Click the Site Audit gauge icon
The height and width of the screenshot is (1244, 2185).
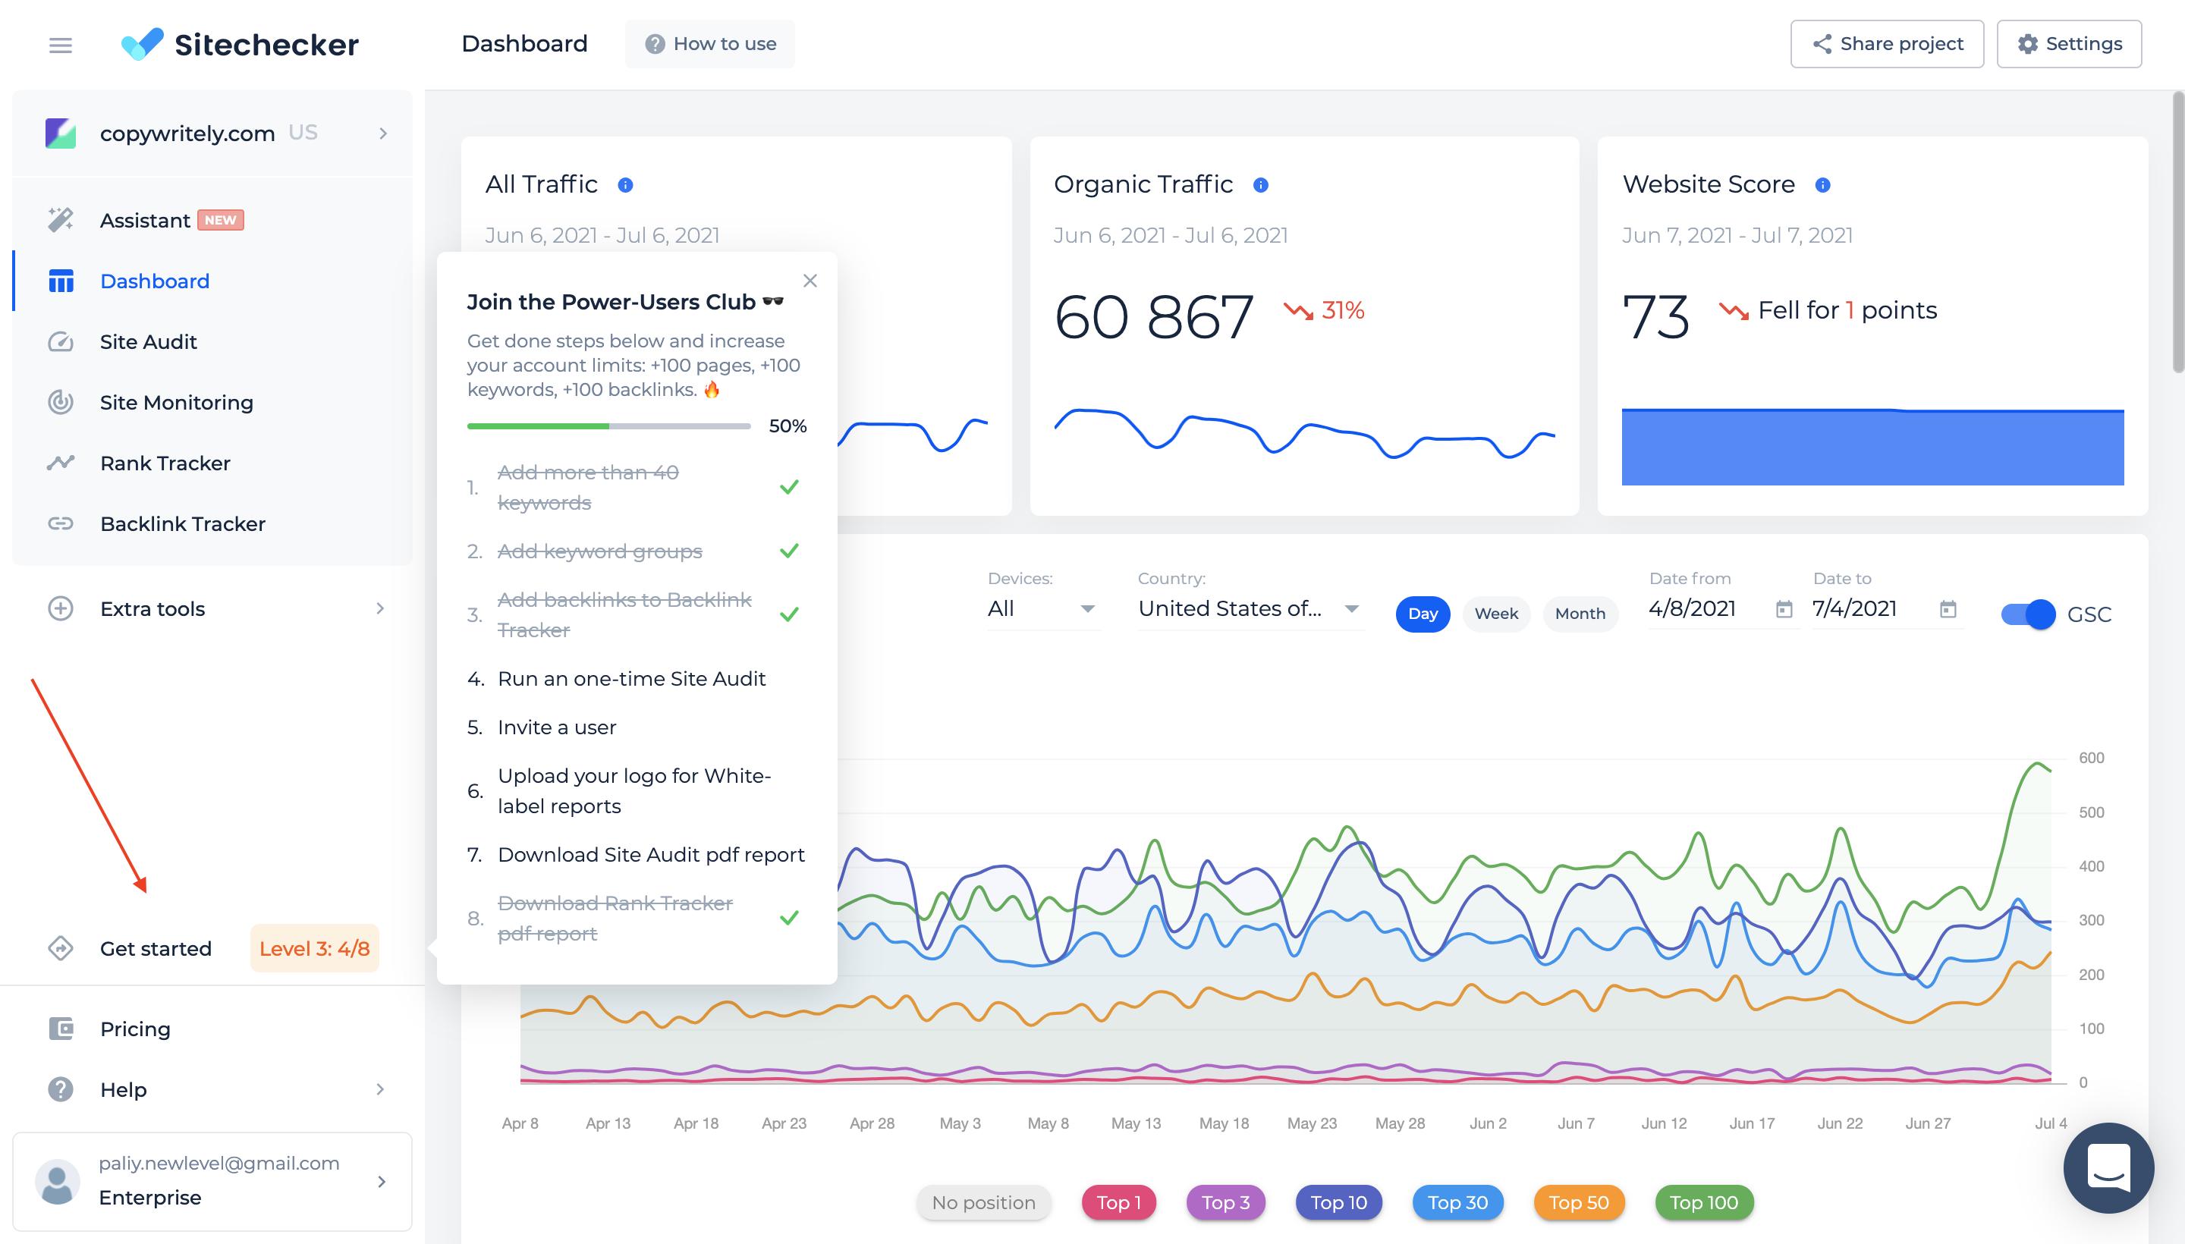click(61, 342)
